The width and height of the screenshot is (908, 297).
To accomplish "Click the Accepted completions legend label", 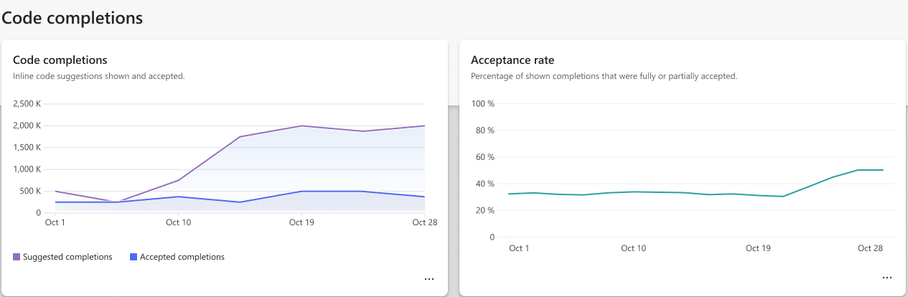I will (182, 257).
